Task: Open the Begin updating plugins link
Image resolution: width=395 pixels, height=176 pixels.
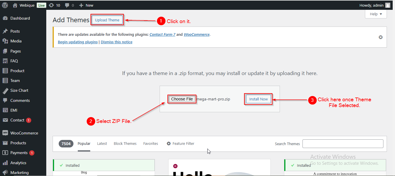Action: (x=77, y=42)
